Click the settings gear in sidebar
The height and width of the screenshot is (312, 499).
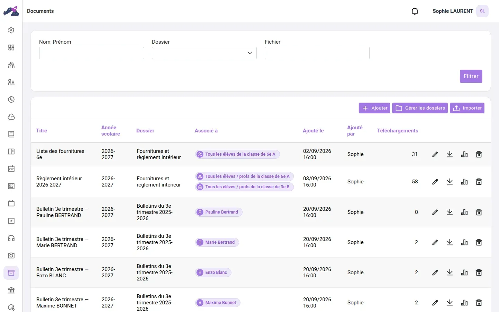click(11, 30)
